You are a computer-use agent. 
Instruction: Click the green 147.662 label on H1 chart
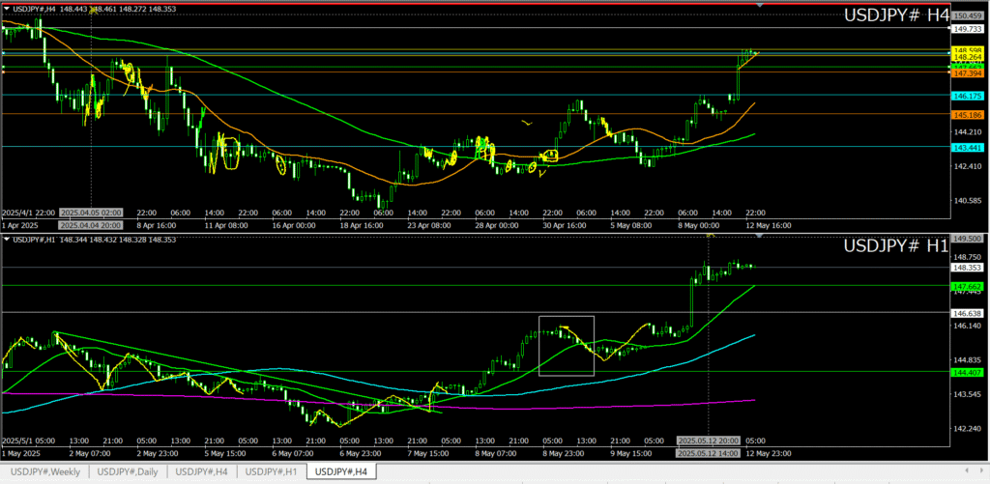tap(968, 286)
